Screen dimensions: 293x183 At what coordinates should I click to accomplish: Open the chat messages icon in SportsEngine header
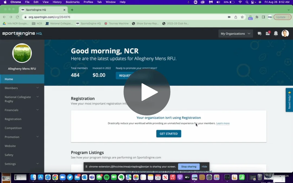point(259,34)
